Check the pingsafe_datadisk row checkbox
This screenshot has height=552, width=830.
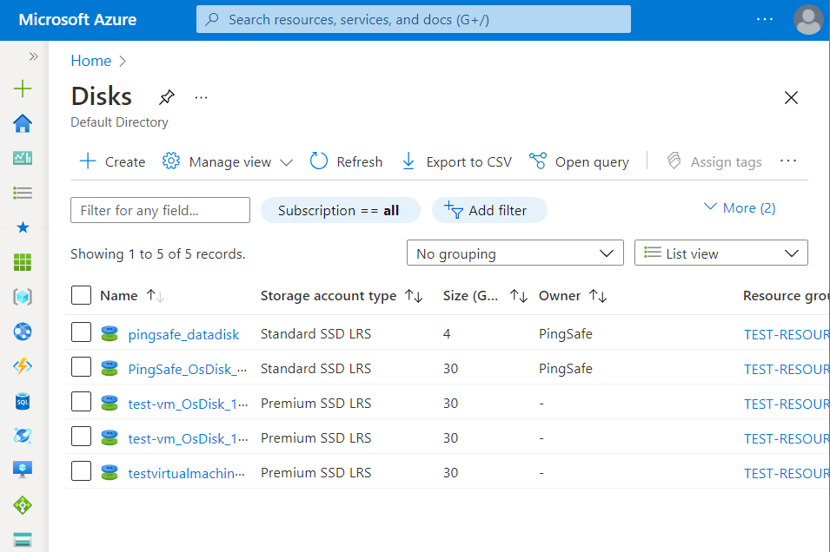coord(81,332)
